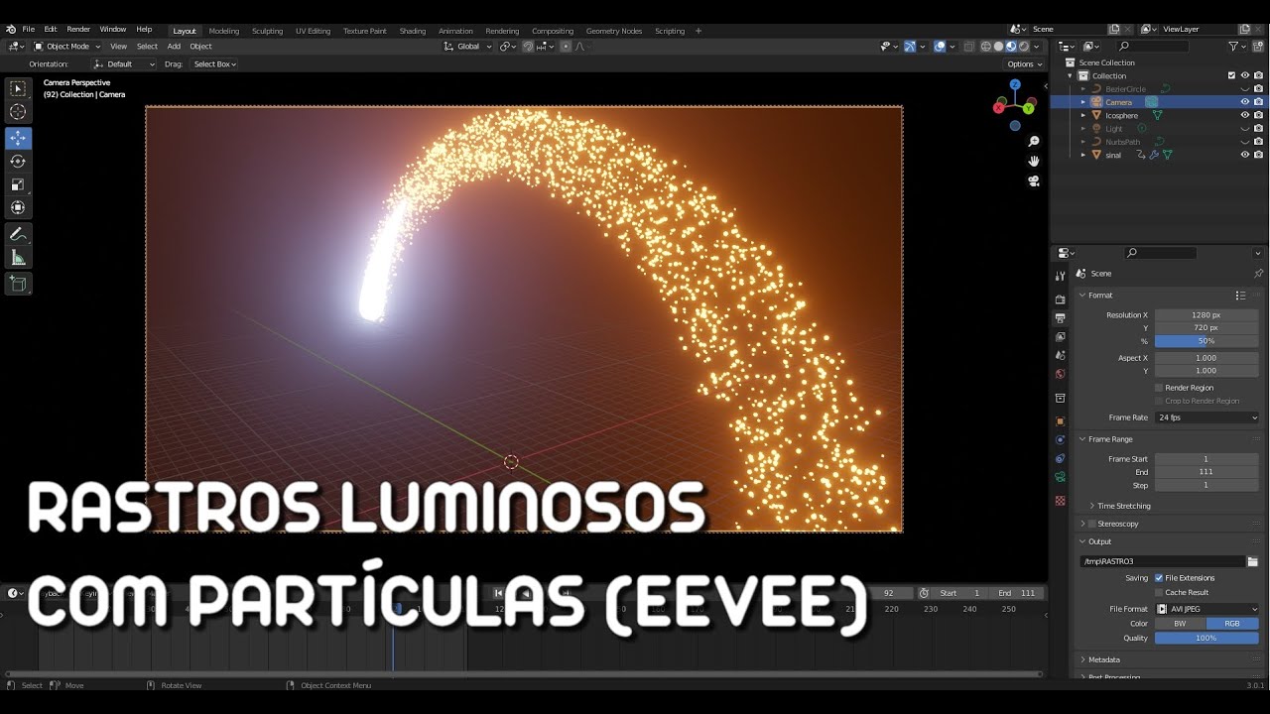Open the Texture properties tab

tap(1060, 500)
